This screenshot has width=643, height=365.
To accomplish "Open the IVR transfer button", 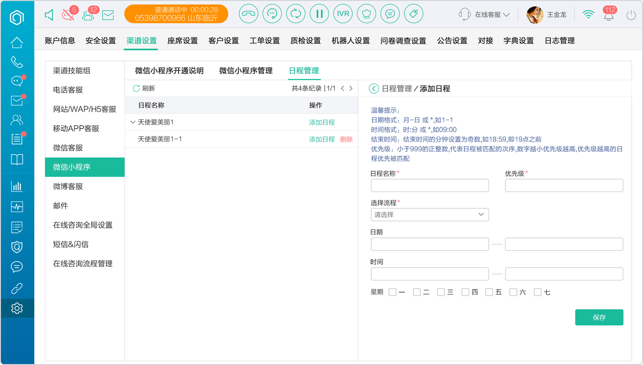I will pyautogui.click(x=343, y=14).
